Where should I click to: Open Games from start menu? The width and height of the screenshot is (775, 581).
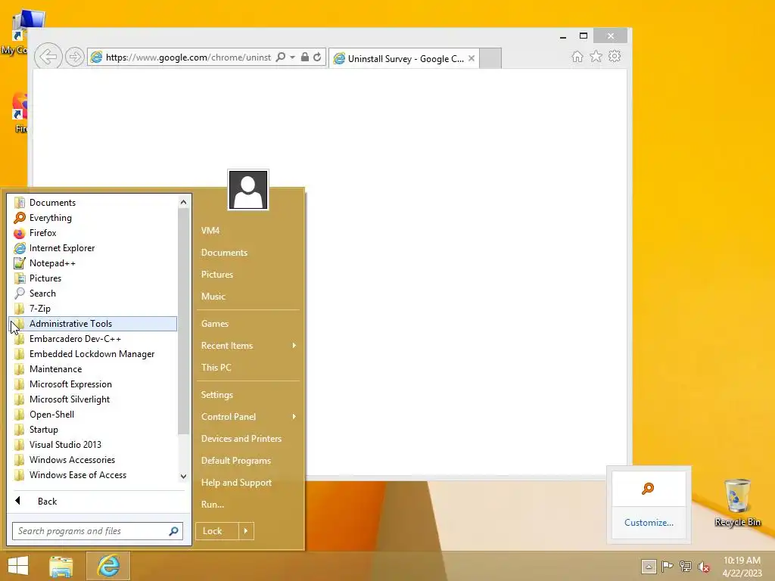point(247,324)
